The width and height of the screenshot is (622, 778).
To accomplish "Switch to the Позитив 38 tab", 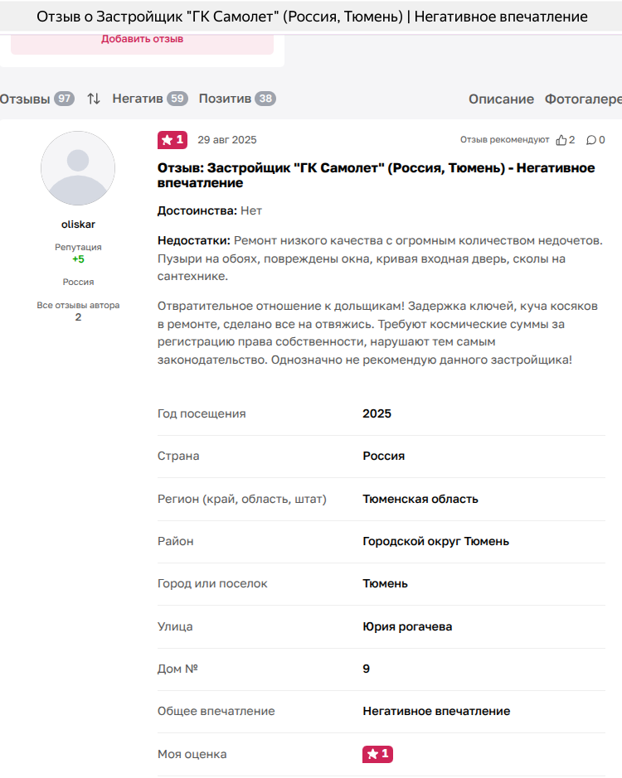I will coord(236,99).
